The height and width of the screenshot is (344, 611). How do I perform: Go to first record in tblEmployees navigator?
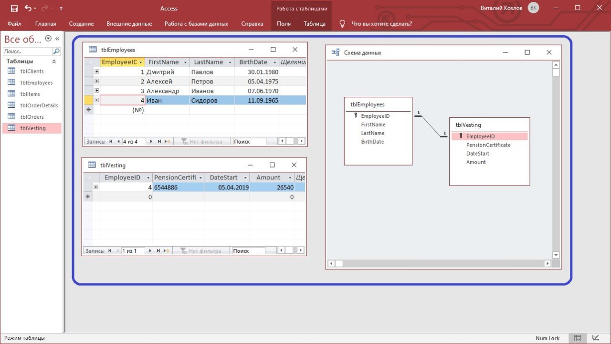pos(111,141)
